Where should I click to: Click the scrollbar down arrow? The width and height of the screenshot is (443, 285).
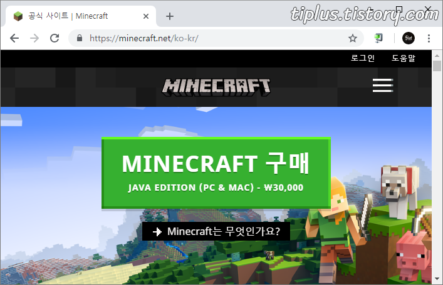[x=437, y=279]
